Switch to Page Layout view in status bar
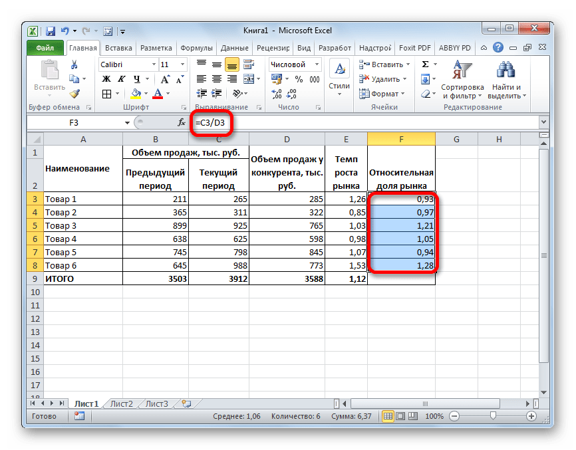576x450 pixels. tap(401, 416)
